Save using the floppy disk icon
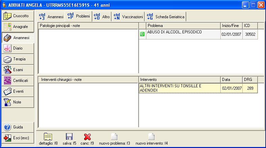The height and width of the screenshot is (148, 266). (x=69, y=137)
